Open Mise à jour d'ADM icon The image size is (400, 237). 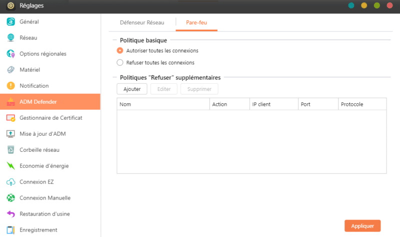pos(10,134)
